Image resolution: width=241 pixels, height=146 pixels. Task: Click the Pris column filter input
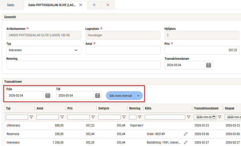click(79, 117)
